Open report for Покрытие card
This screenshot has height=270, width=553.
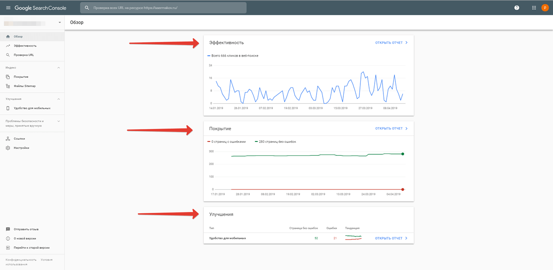(x=391, y=129)
